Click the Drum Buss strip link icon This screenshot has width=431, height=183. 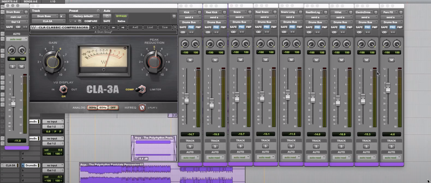point(18,27)
